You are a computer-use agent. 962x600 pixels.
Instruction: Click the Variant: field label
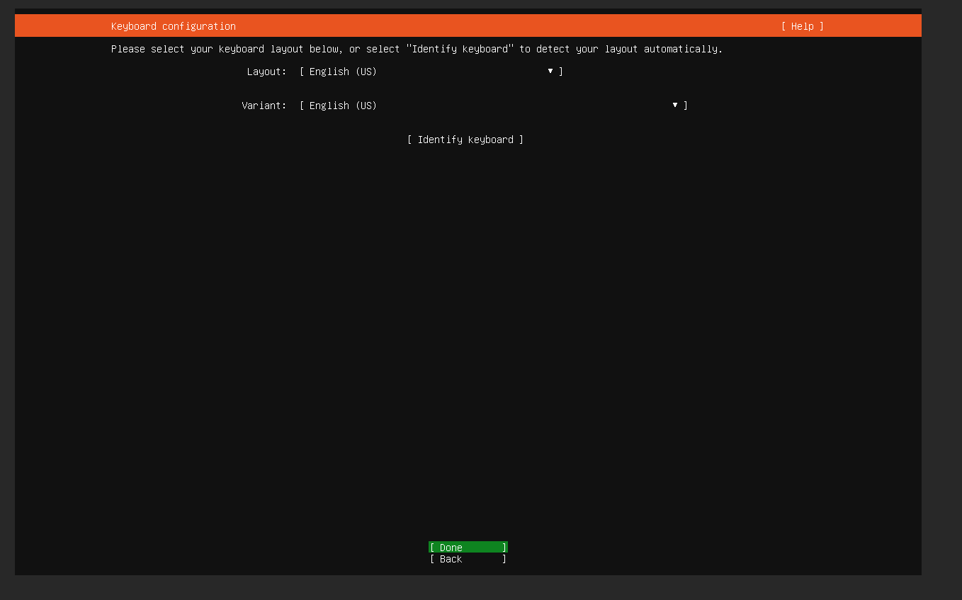click(264, 106)
